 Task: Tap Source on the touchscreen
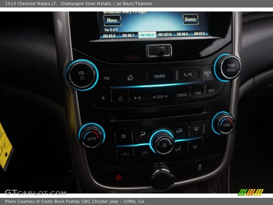(x=191, y=19)
